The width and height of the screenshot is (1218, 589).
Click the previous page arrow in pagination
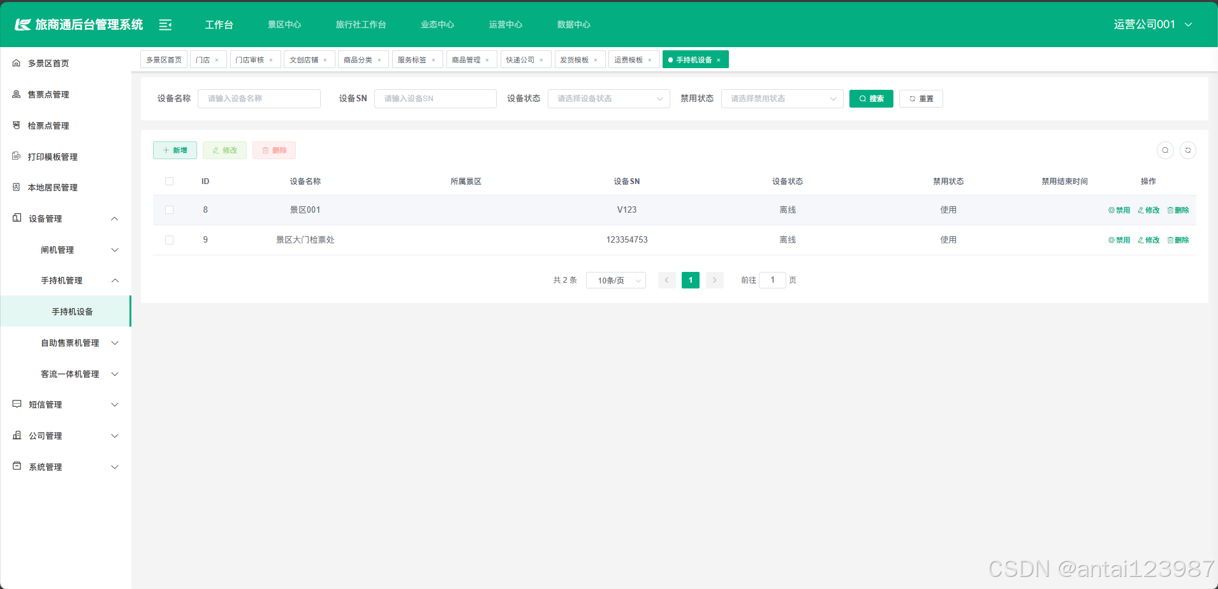pyautogui.click(x=667, y=280)
